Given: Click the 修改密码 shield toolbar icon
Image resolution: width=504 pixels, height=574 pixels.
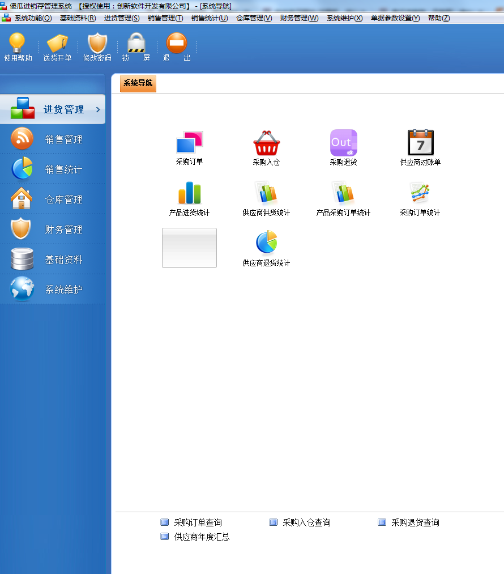Looking at the screenshot, I should (97, 44).
